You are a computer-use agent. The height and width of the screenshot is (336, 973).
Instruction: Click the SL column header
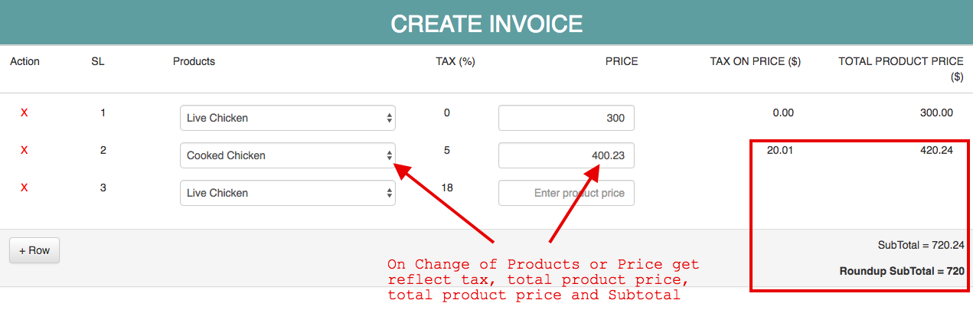point(97,61)
